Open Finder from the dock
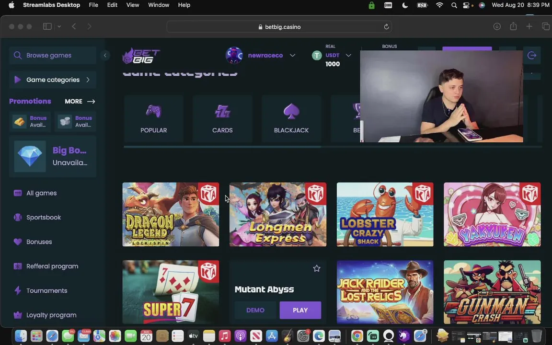This screenshot has height=345, width=552. click(x=21, y=336)
